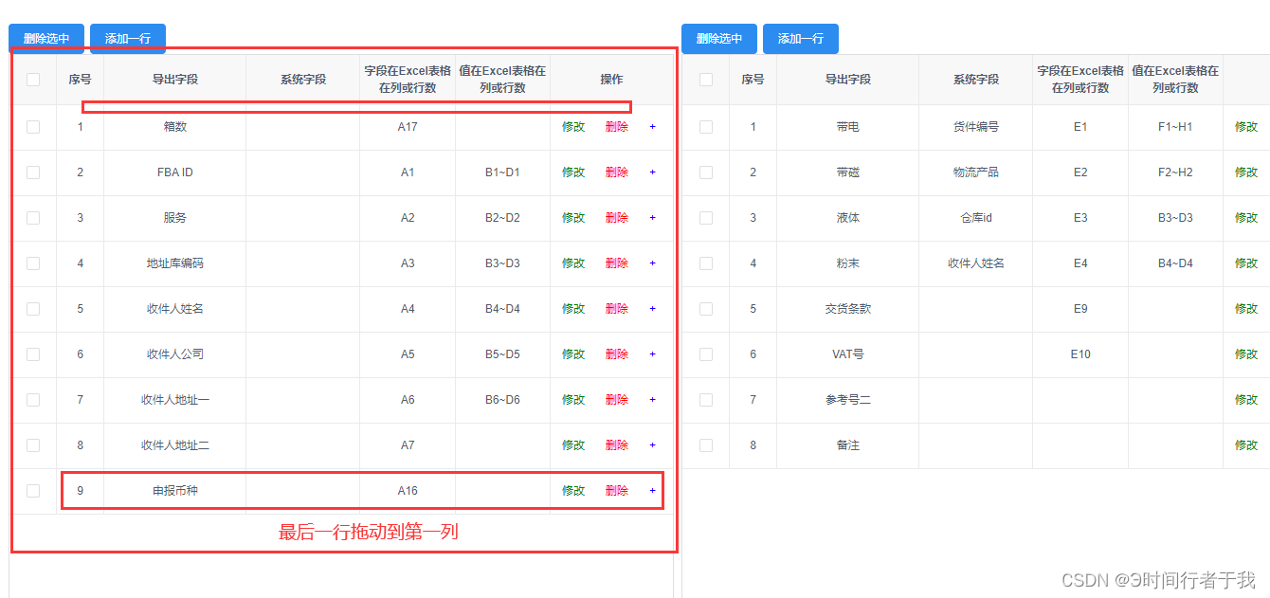Check the select-all checkbox in left table header
1270x598 pixels.
pyautogui.click(x=34, y=80)
